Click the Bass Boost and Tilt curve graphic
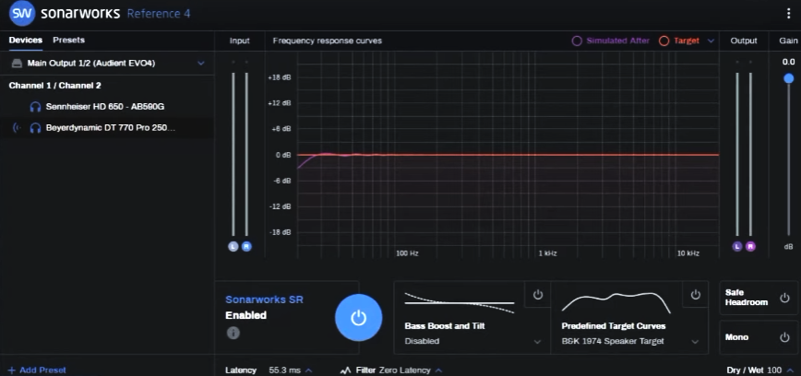Screen dimensions: 801x376 (460, 302)
